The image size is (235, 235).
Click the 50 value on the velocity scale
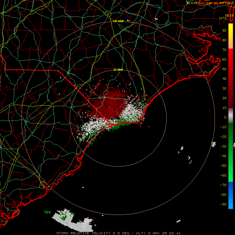(224, 69)
